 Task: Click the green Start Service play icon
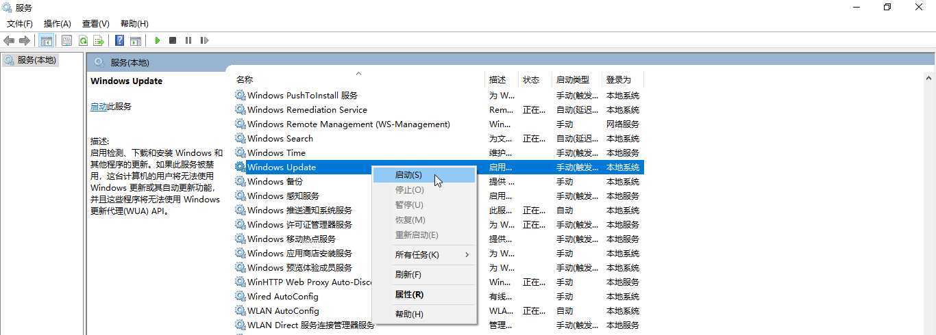coord(157,40)
